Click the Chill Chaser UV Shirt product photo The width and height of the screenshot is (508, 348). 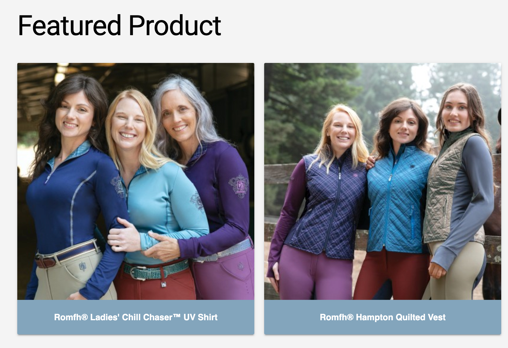136,181
